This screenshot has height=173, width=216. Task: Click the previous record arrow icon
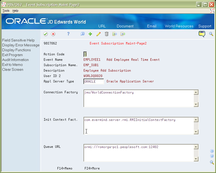(115, 34)
